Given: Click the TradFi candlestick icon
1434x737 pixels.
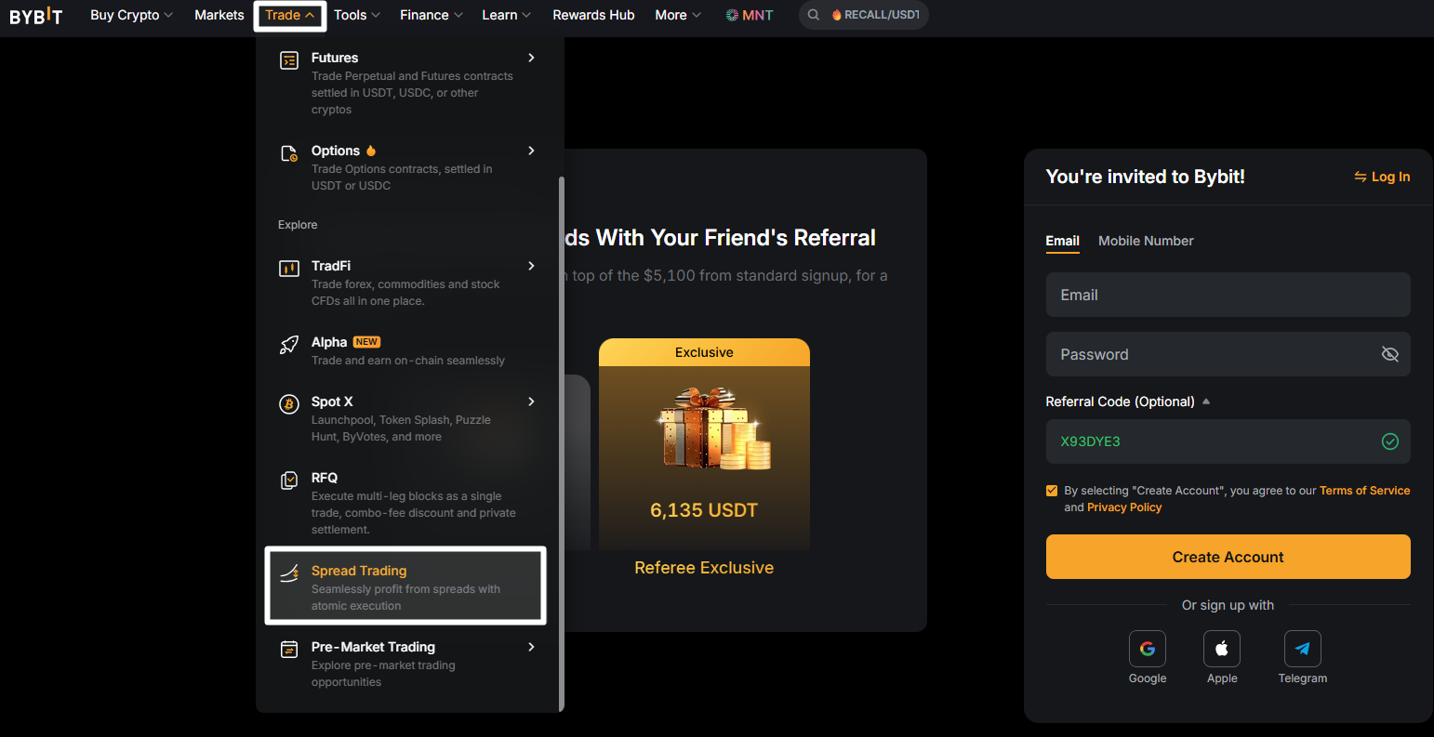Looking at the screenshot, I should [x=289, y=269].
